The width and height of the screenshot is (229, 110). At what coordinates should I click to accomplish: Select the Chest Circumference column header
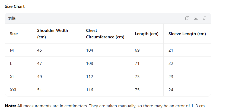(105, 34)
